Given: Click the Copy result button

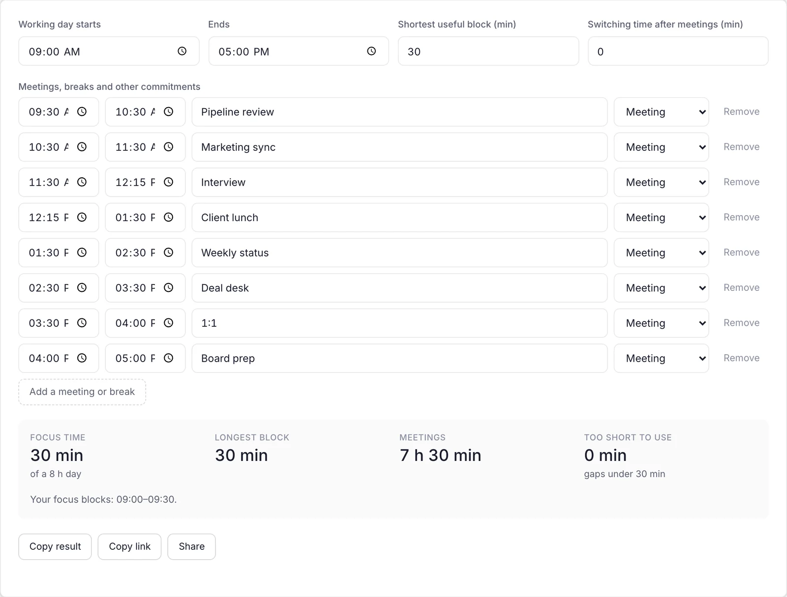Looking at the screenshot, I should coord(55,546).
